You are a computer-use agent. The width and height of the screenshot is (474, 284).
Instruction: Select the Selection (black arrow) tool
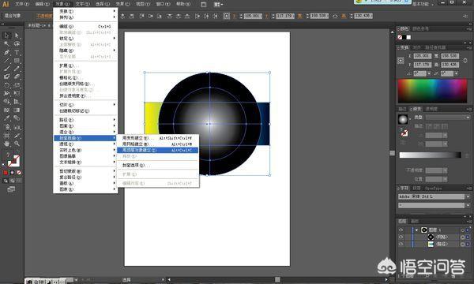point(6,35)
